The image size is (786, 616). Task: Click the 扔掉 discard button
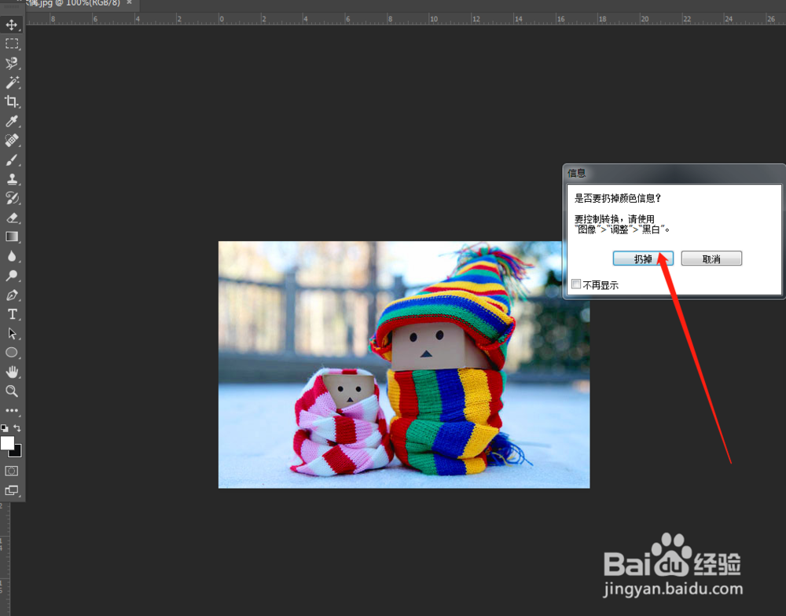pos(643,258)
